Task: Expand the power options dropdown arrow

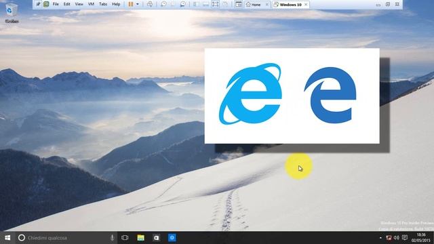Action: point(138,4)
